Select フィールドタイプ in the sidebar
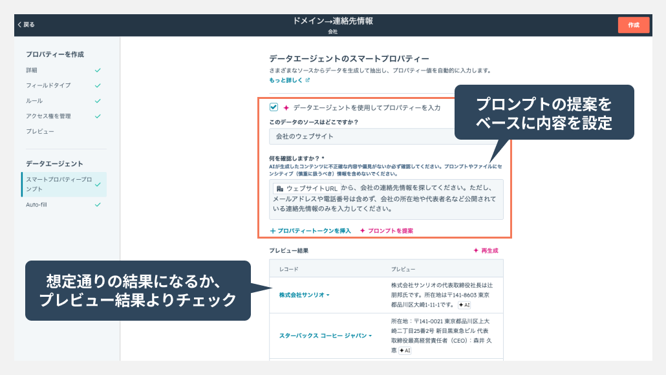The image size is (666, 375). pos(48,85)
